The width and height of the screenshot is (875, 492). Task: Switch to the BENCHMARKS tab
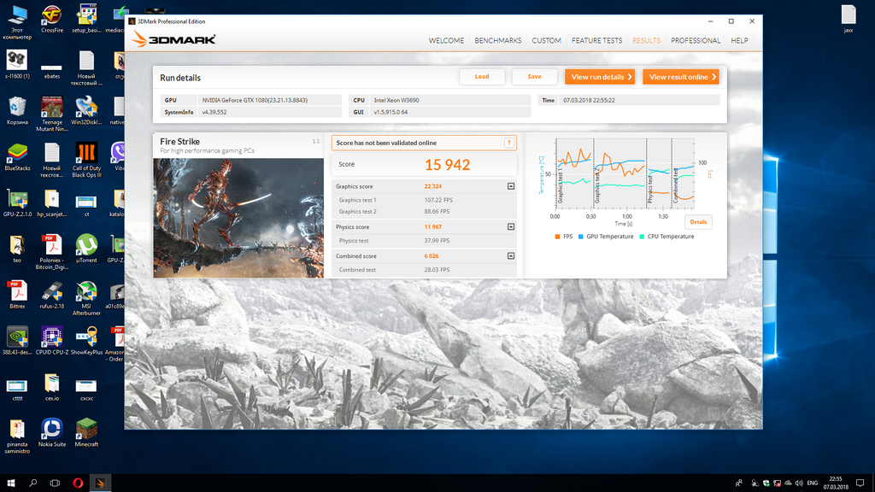(x=498, y=41)
